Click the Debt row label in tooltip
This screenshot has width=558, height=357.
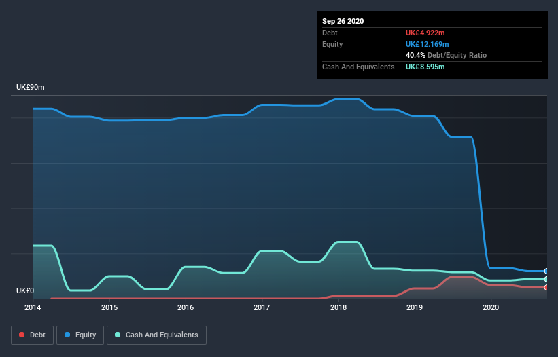pos(330,33)
